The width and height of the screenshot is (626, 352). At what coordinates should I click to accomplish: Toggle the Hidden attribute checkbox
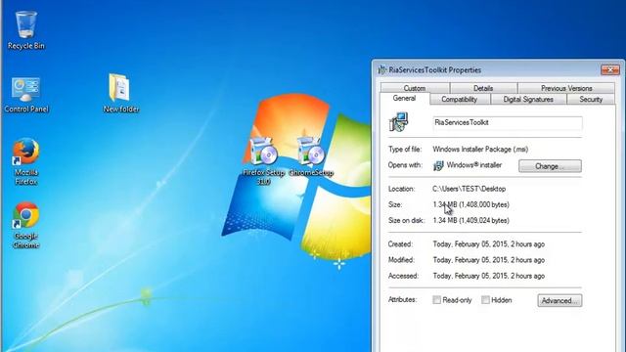pos(485,300)
